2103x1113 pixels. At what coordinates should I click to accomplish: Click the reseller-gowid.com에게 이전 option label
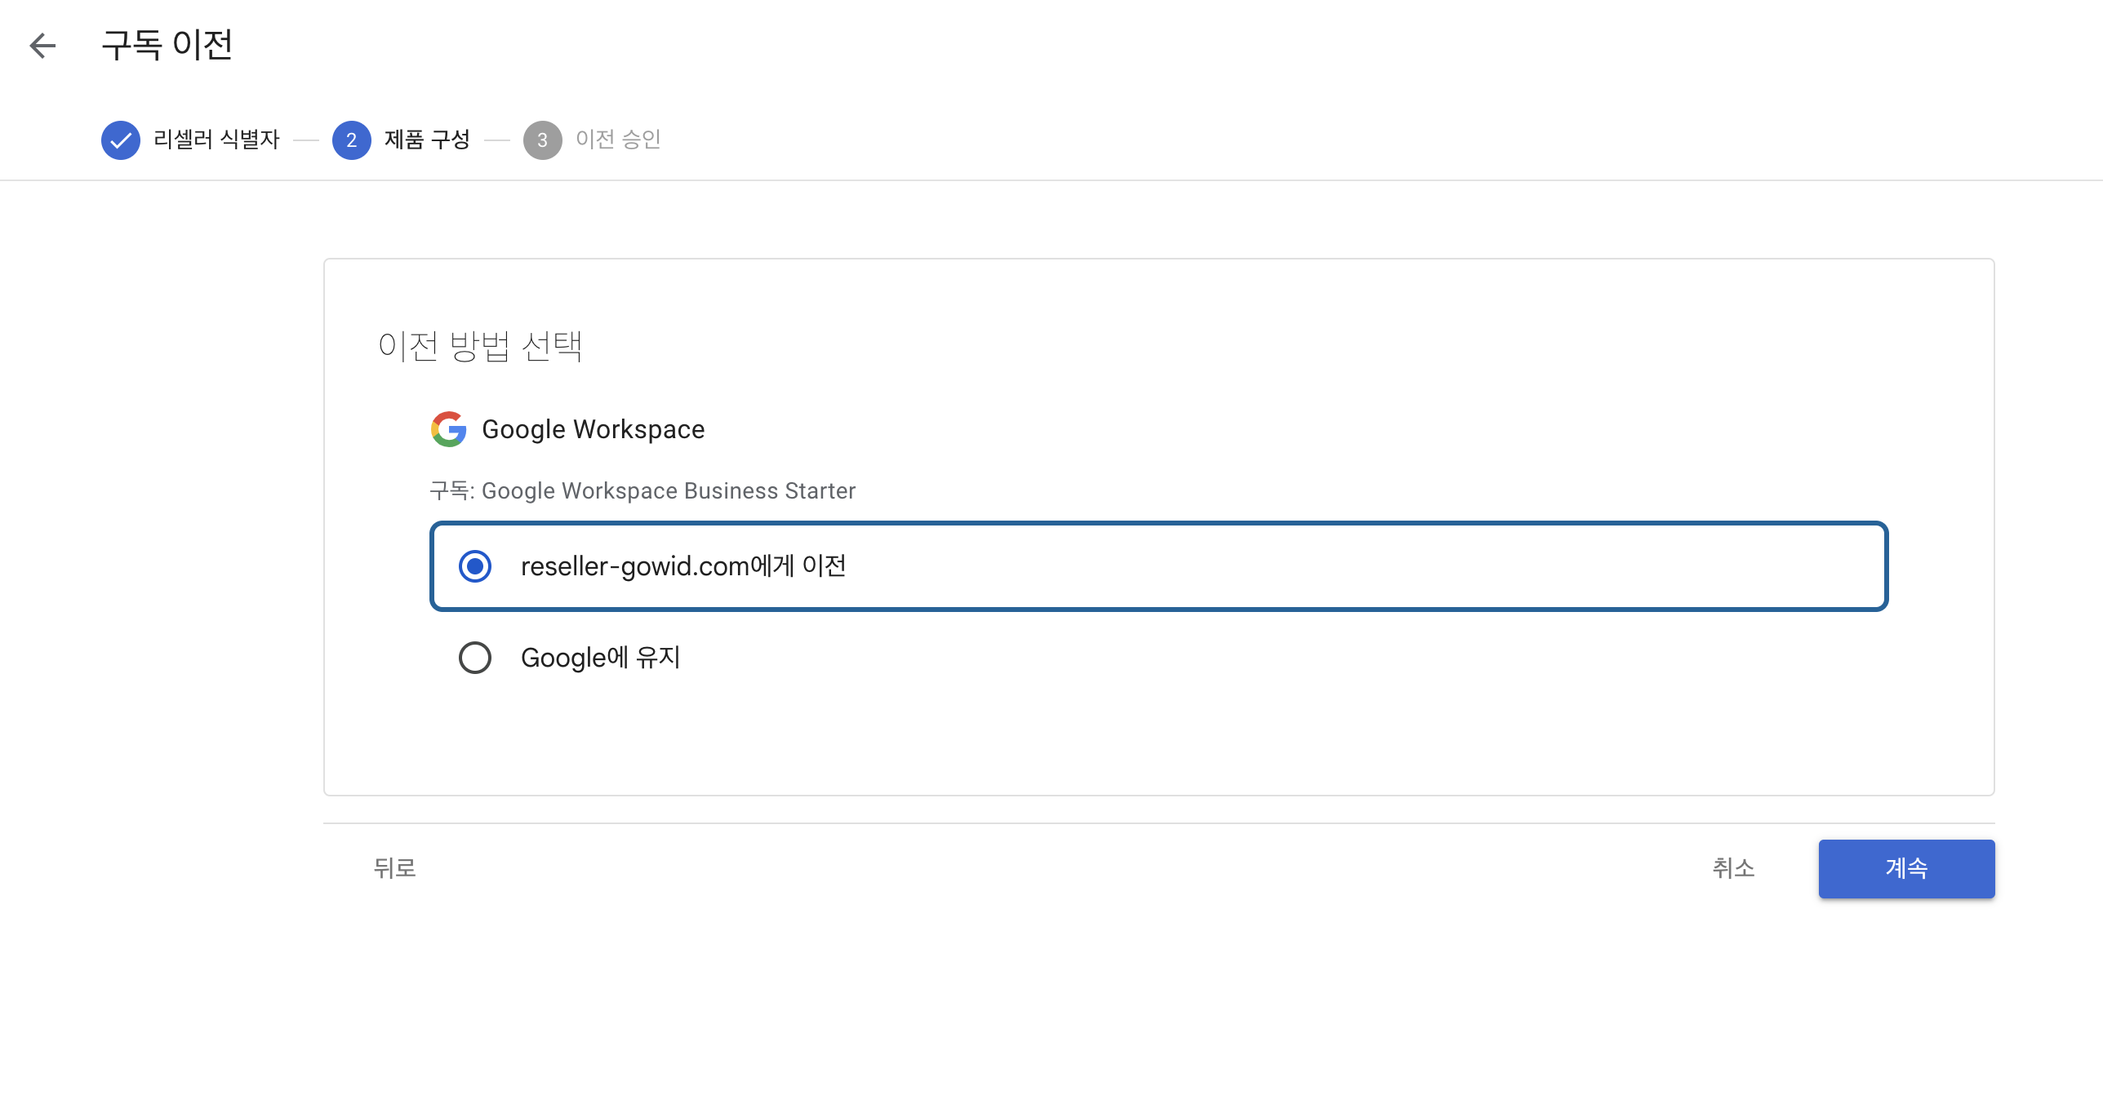click(x=682, y=566)
